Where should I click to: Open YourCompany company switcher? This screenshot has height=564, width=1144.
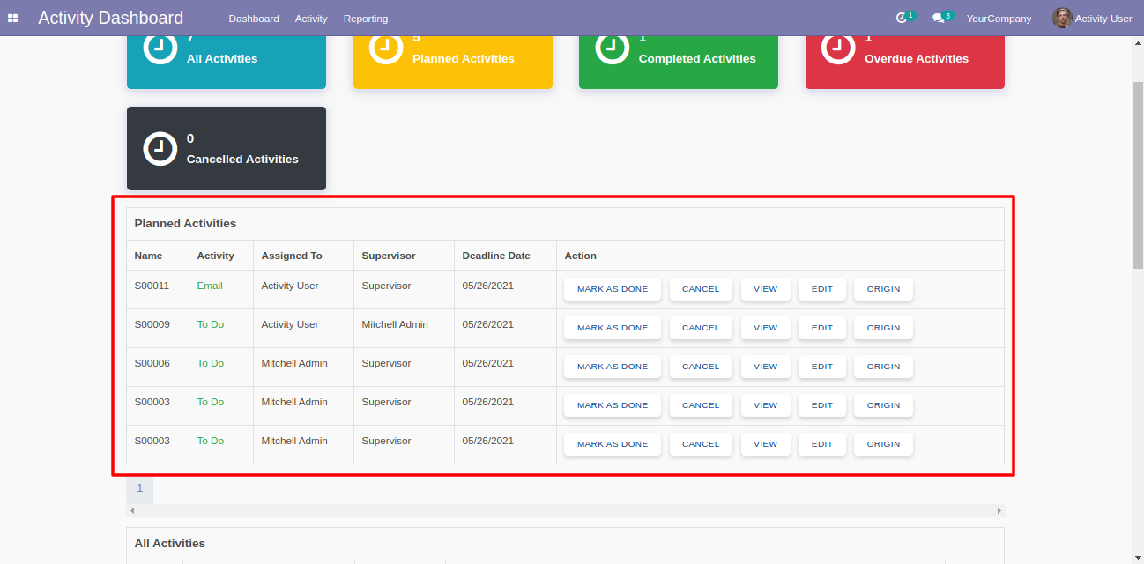coord(999,19)
